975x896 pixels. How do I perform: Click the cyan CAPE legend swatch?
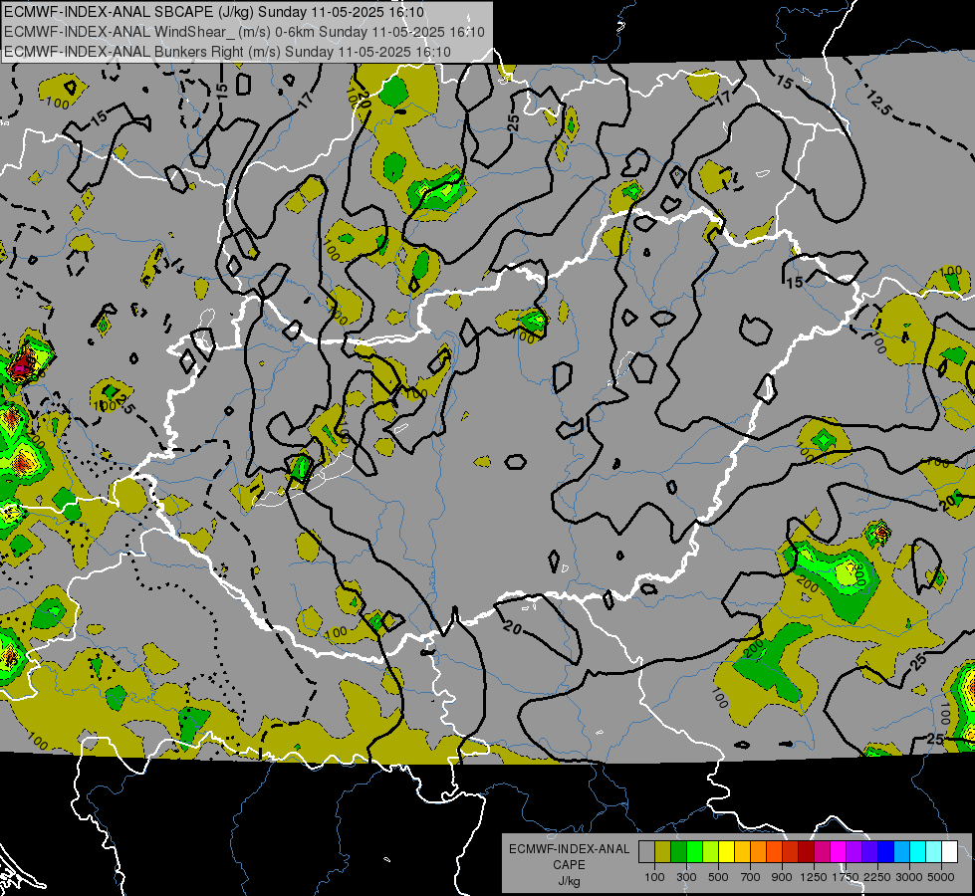(918, 852)
